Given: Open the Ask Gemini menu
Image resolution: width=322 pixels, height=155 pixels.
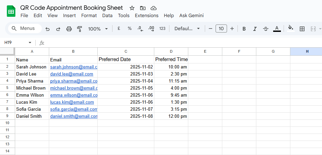Looking at the screenshot, I should 191,15.
